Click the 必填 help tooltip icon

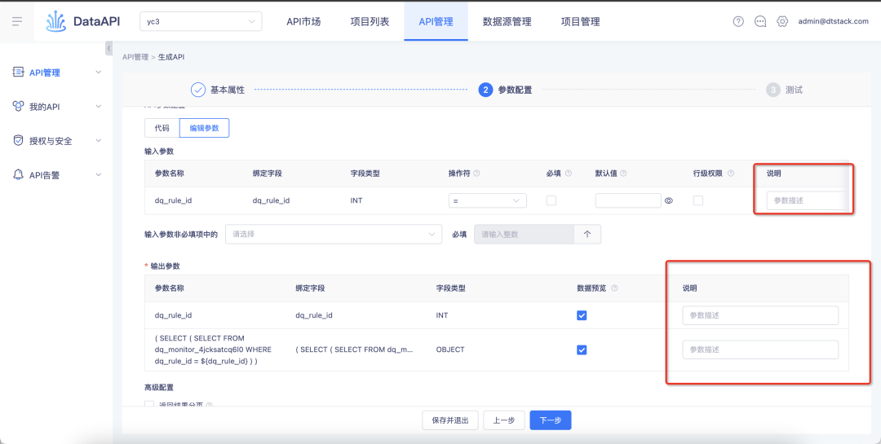pyautogui.click(x=568, y=174)
